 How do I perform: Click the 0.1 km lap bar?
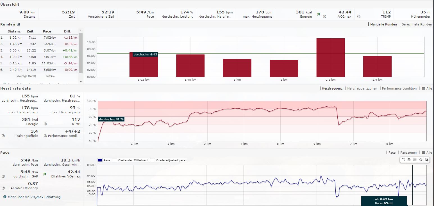click(x=330, y=57)
